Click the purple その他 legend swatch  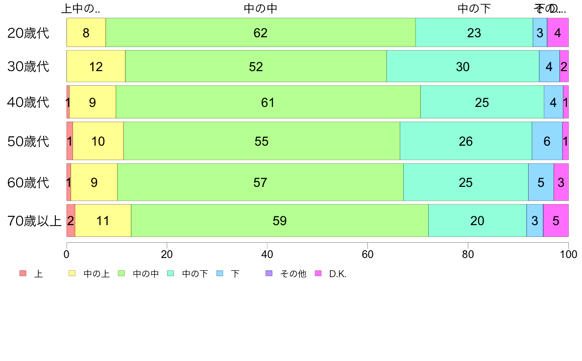click(269, 273)
